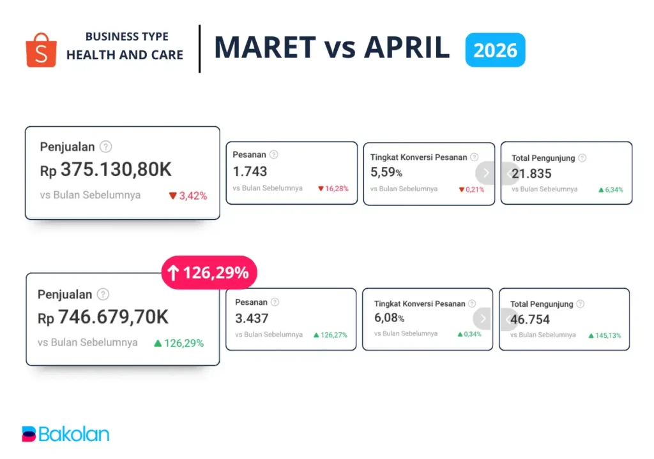The width and height of the screenshot is (654, 459).
Task: Expand next metrics with bottom-row right chevron
Action: click(x=483, y=319)
